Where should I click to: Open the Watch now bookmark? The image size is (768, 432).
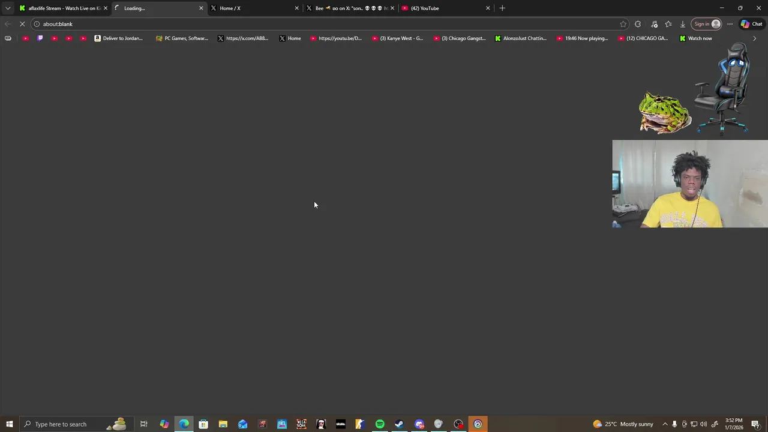tap(696, 38)
